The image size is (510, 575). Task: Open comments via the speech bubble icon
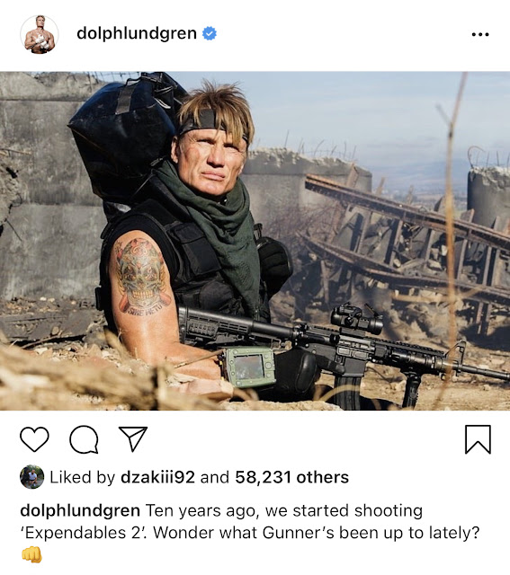[x=84, y=439]
